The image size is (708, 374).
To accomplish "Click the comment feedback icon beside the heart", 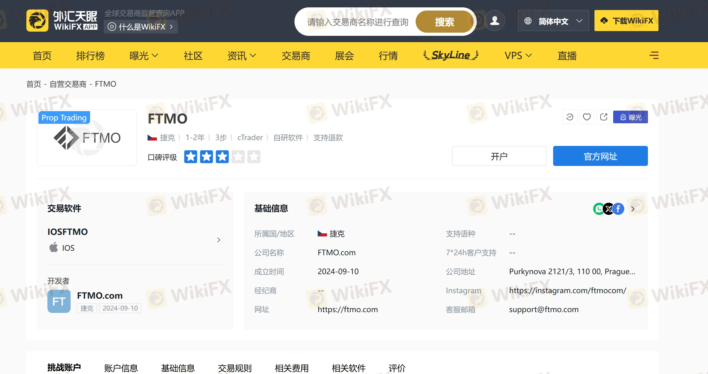I will coord(569,117).
